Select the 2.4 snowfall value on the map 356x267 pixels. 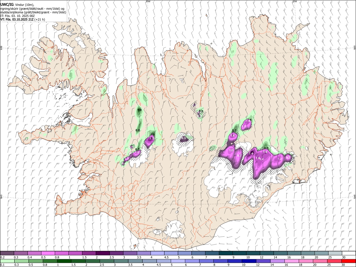tap(251, 153)
